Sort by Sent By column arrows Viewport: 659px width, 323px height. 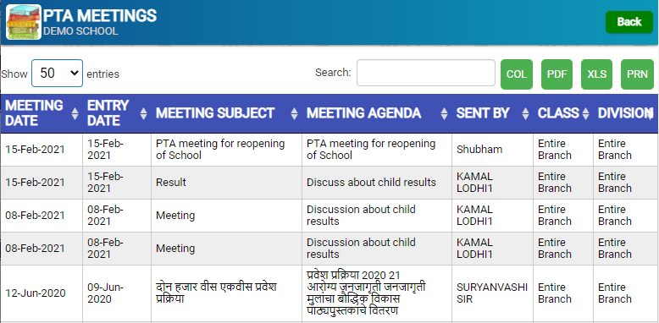pyautogui.click(x=525, y=113)
